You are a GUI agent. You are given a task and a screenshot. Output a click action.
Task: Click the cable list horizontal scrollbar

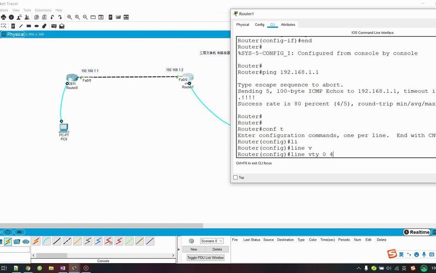(x=51, y=256)
